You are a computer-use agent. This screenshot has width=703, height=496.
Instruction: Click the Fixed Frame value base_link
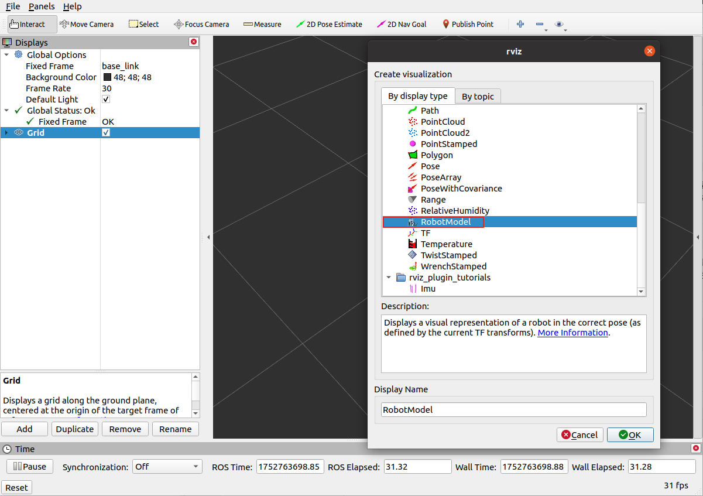121,66
